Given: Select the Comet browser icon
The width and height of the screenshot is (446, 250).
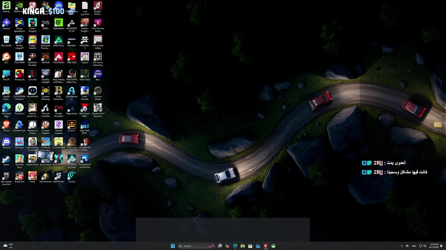Looking at the screenshot, I should click(x=72, y=177).
